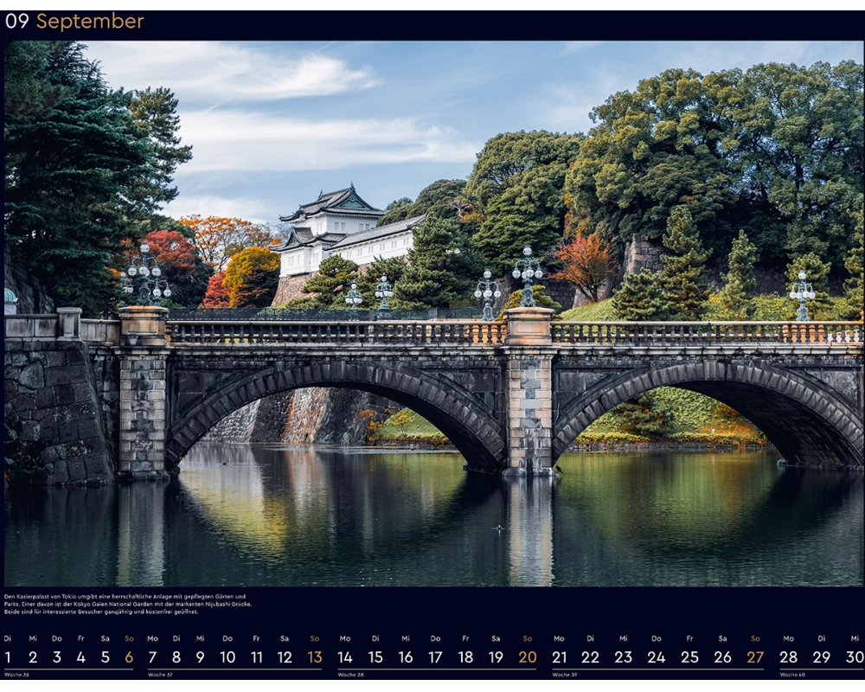Click the Woche 39 week label

(564, 675)
